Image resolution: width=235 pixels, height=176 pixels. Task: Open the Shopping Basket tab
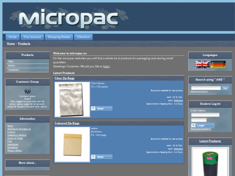59,37
